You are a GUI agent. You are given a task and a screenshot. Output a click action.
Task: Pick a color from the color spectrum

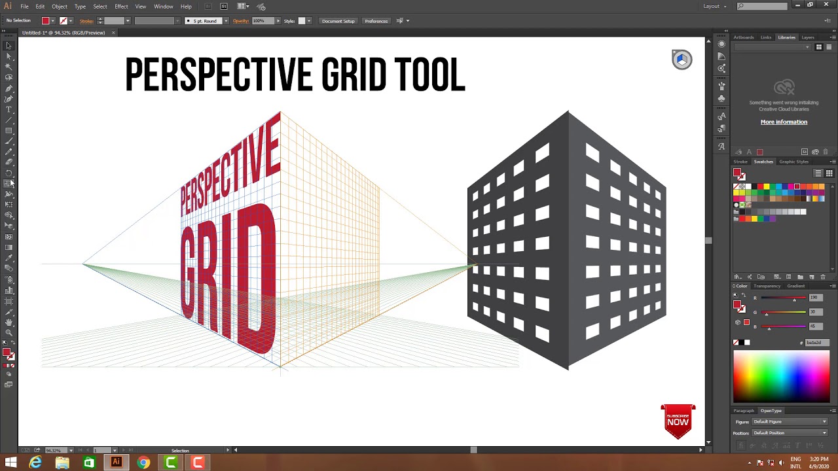pos(781,377)
